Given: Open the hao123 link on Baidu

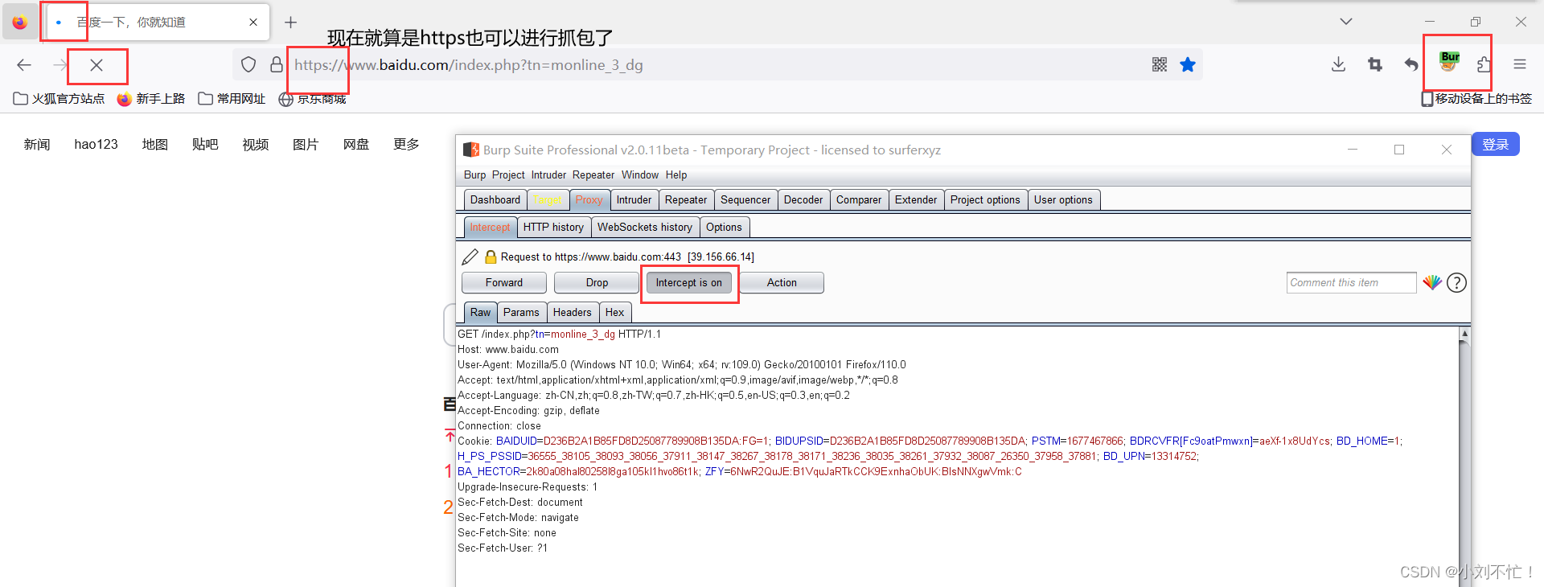Looking at the screenshot, I should 96,144.
